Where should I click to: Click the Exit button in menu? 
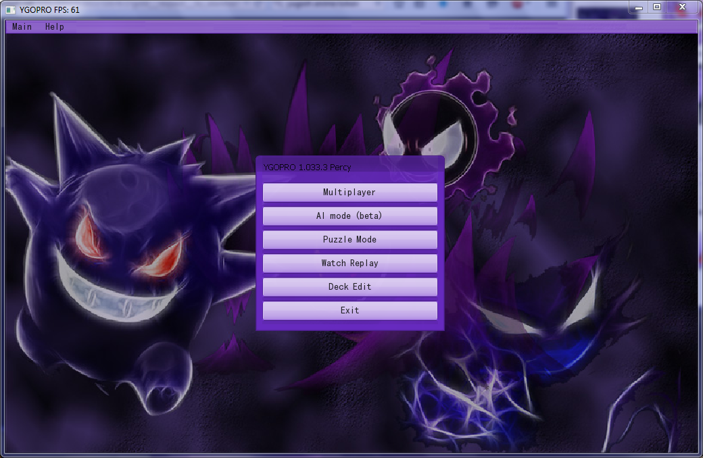tap(349, 311)
